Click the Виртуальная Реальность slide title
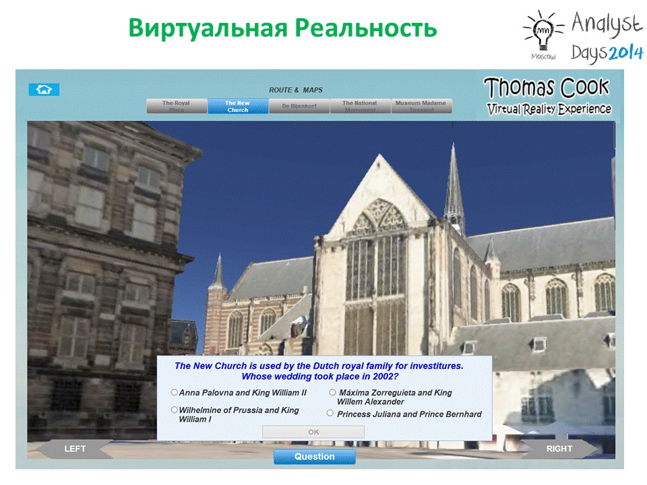The height and width of the screenshot is (485, 647). [x=282, y=28]
